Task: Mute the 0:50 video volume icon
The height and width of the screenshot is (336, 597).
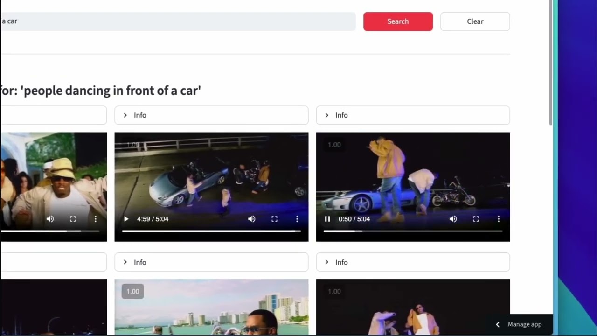Action: point(453,219)
